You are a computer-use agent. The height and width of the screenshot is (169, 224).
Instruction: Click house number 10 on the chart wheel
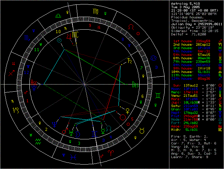tap(59, 32)
